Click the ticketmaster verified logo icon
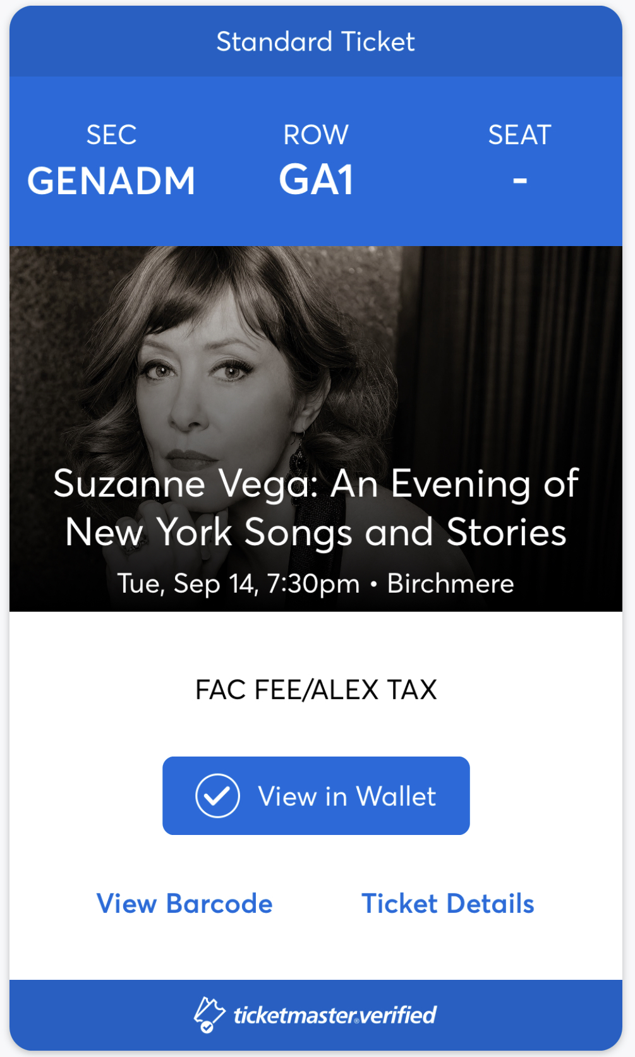Screen dimensions: 635x1057 209,1015
